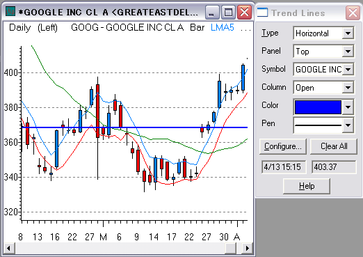Click the Trend Lines panel window icon
The width and height of the screenshot is (363, 257).
(262, 13)
